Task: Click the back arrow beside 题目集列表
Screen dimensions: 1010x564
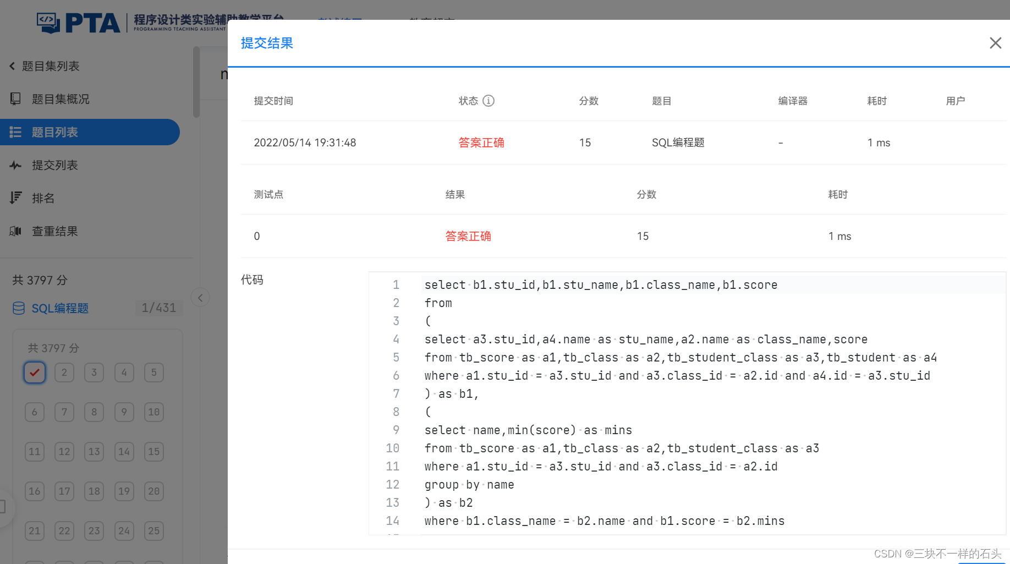Action: tap(12, 66)
